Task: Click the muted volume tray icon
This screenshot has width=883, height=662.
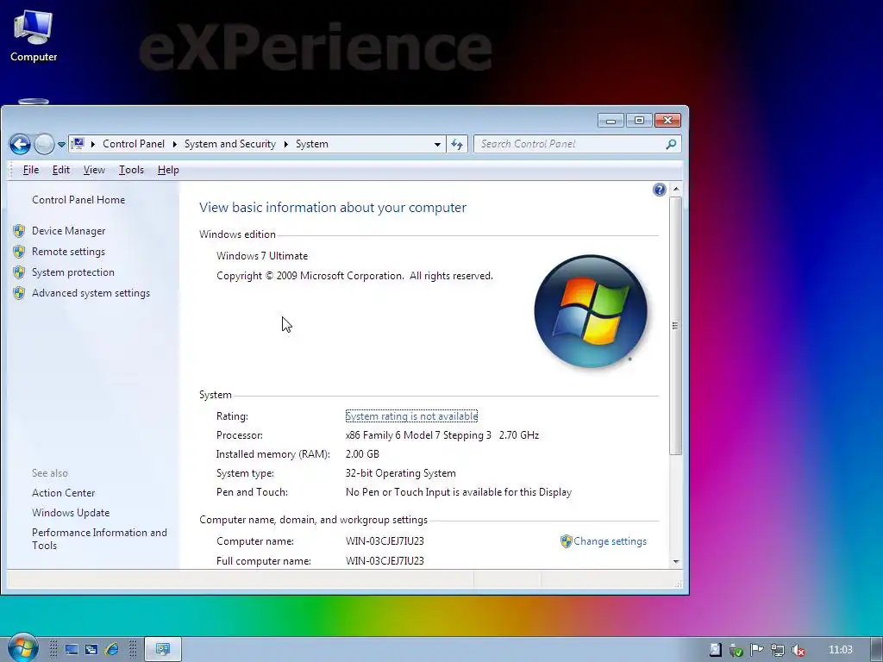Action: pyautogui.click(x=798, y=650)
